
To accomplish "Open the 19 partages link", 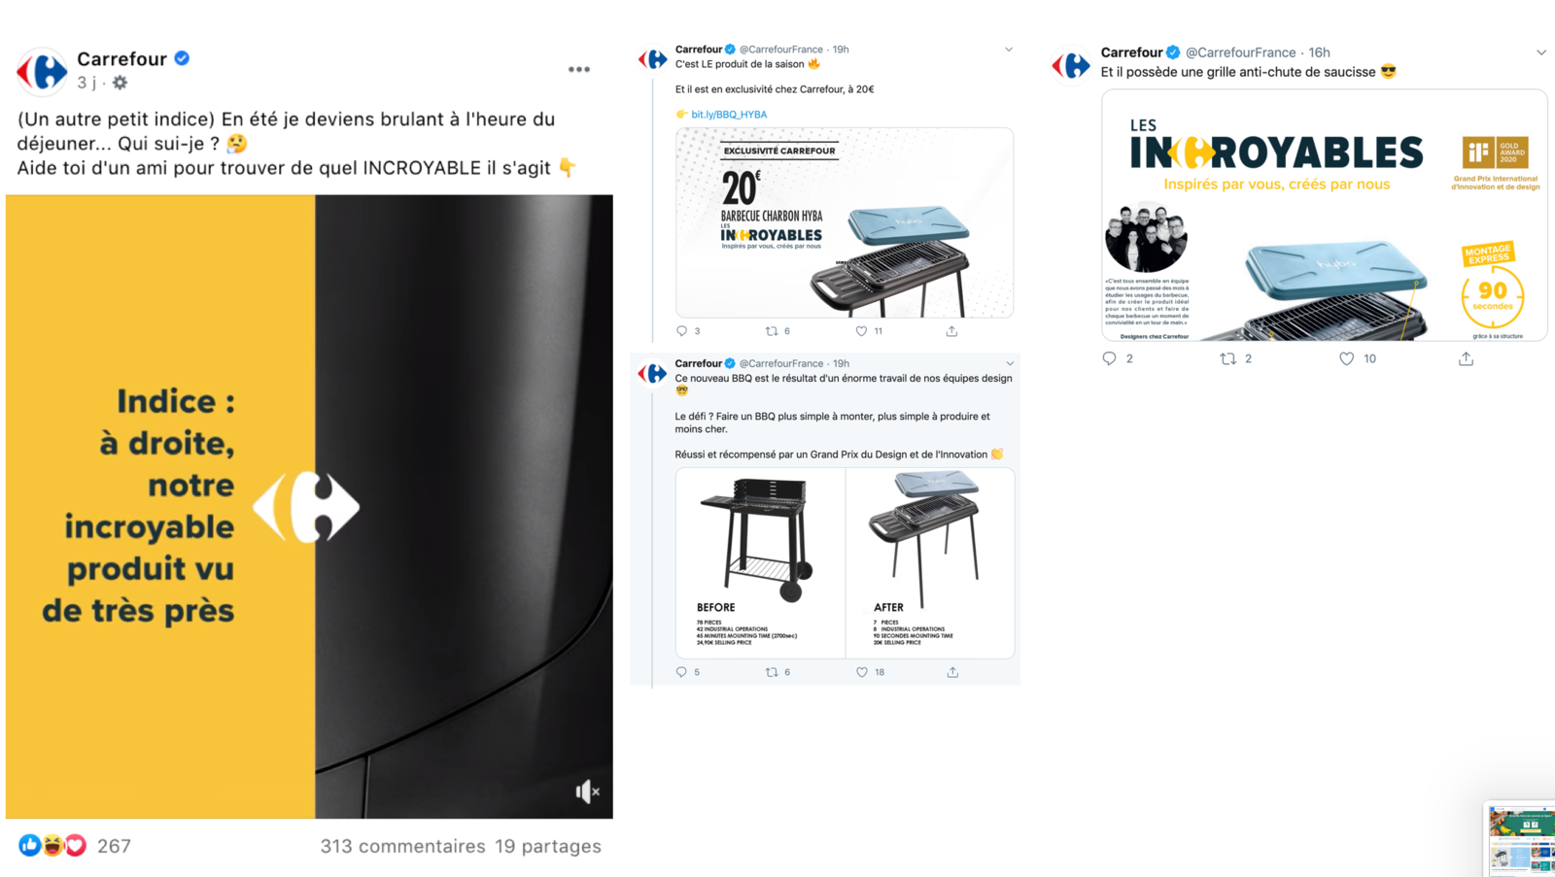I will click(548, 846).
